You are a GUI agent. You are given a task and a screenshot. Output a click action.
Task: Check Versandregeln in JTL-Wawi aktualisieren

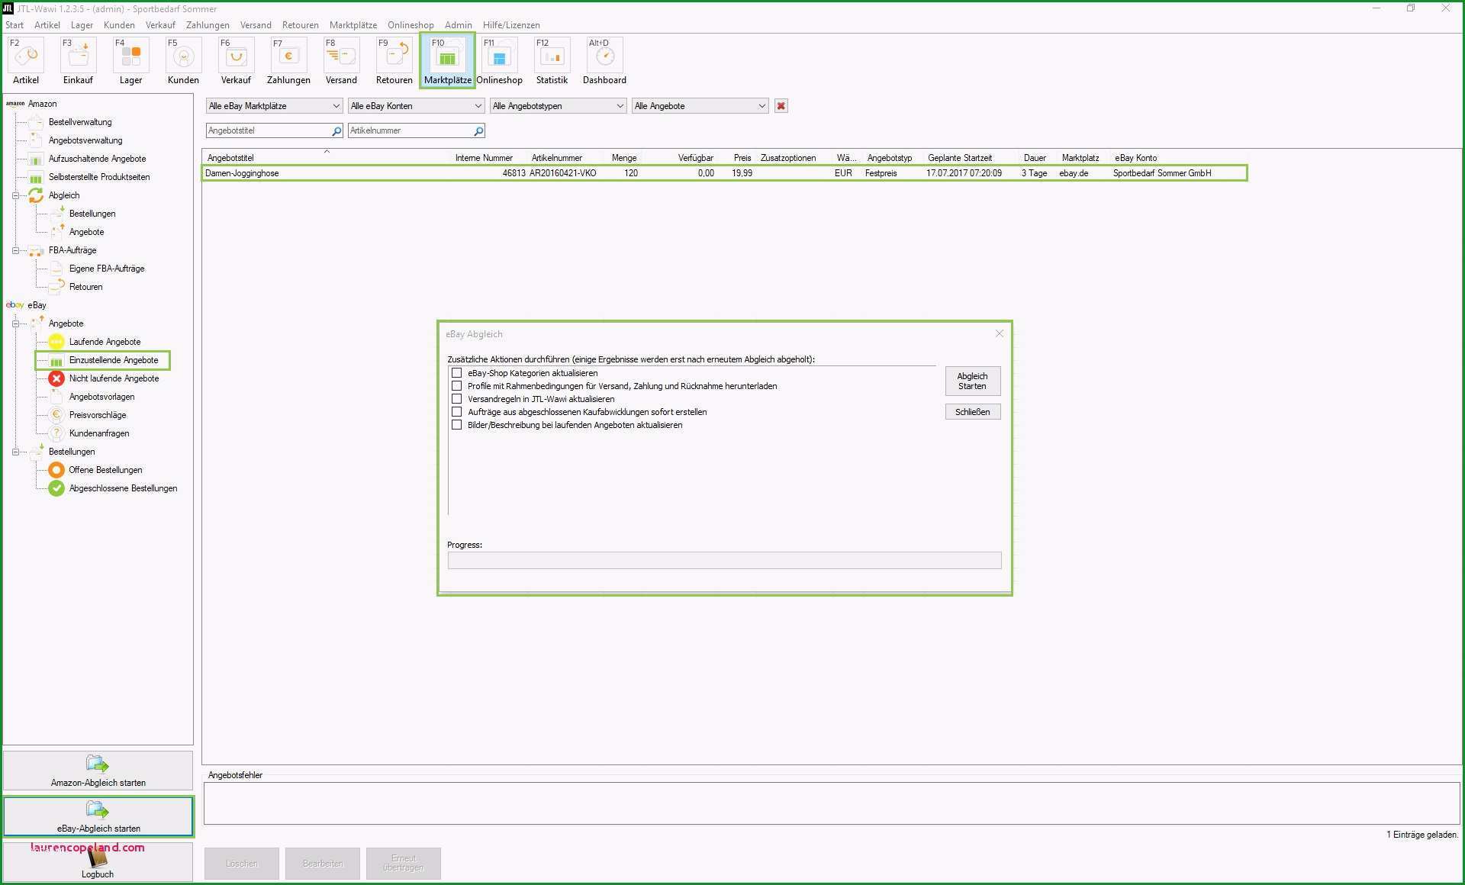[457, 399]
